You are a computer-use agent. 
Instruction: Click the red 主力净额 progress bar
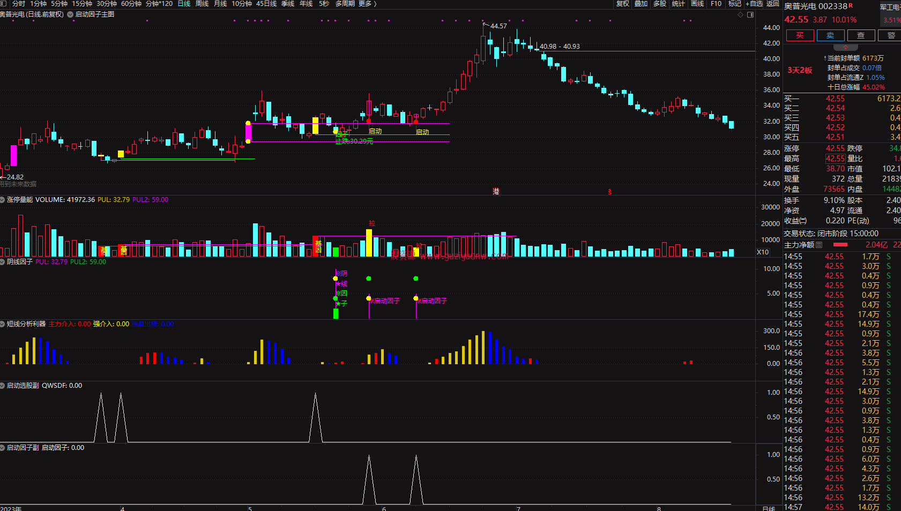840,245
